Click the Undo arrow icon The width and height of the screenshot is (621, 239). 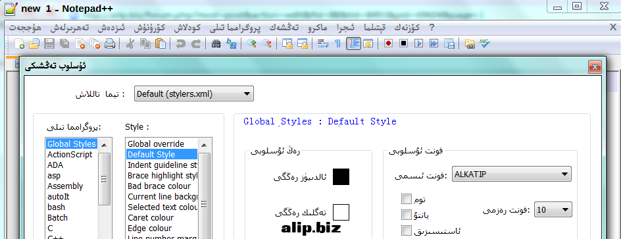pos(181,43)
